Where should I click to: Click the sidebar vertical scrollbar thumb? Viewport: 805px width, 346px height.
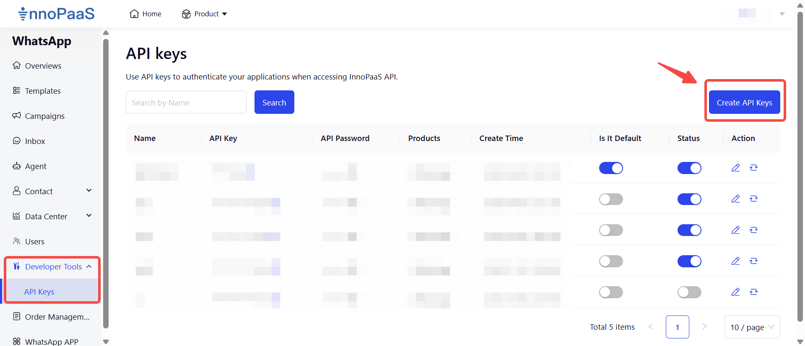click(x=106, y=183)
